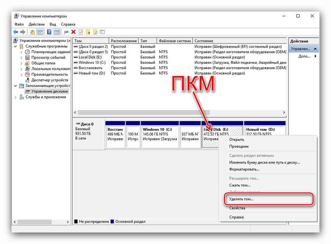Click the volume list horizontal scrollbar thumb
331x244 pixels.
click(144, 112)
